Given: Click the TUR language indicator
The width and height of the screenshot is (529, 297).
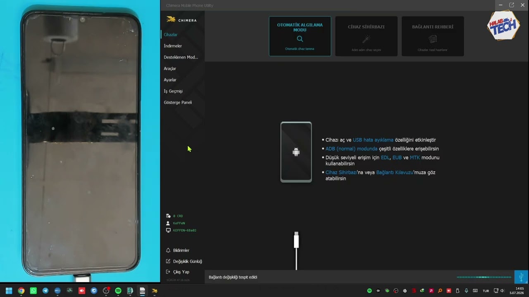Looking at the screenshot, I should point(486,291).
